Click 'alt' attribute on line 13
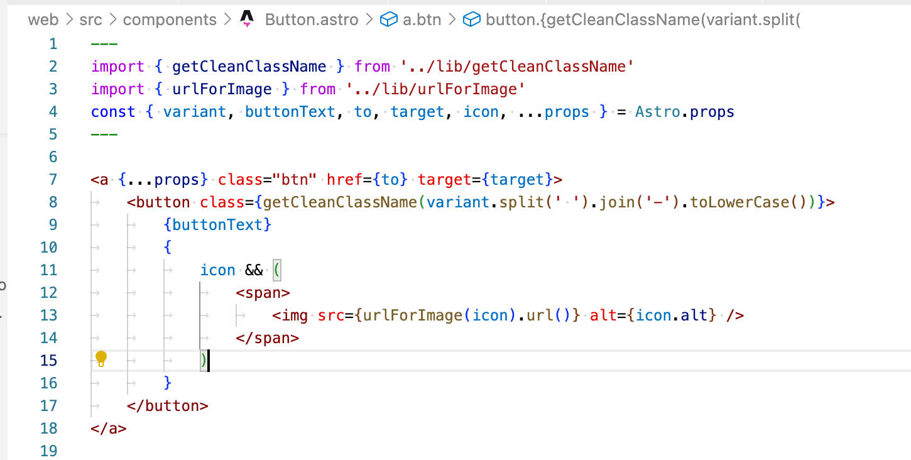Viewport: 911px width, 460px height. [x=604, y=315]
